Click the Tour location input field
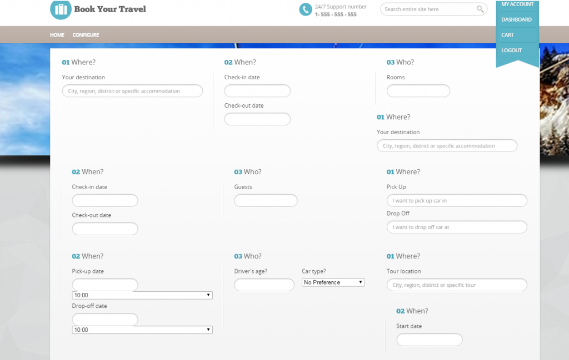Viewport: 569px width, 360px height. tap(457, 285)
